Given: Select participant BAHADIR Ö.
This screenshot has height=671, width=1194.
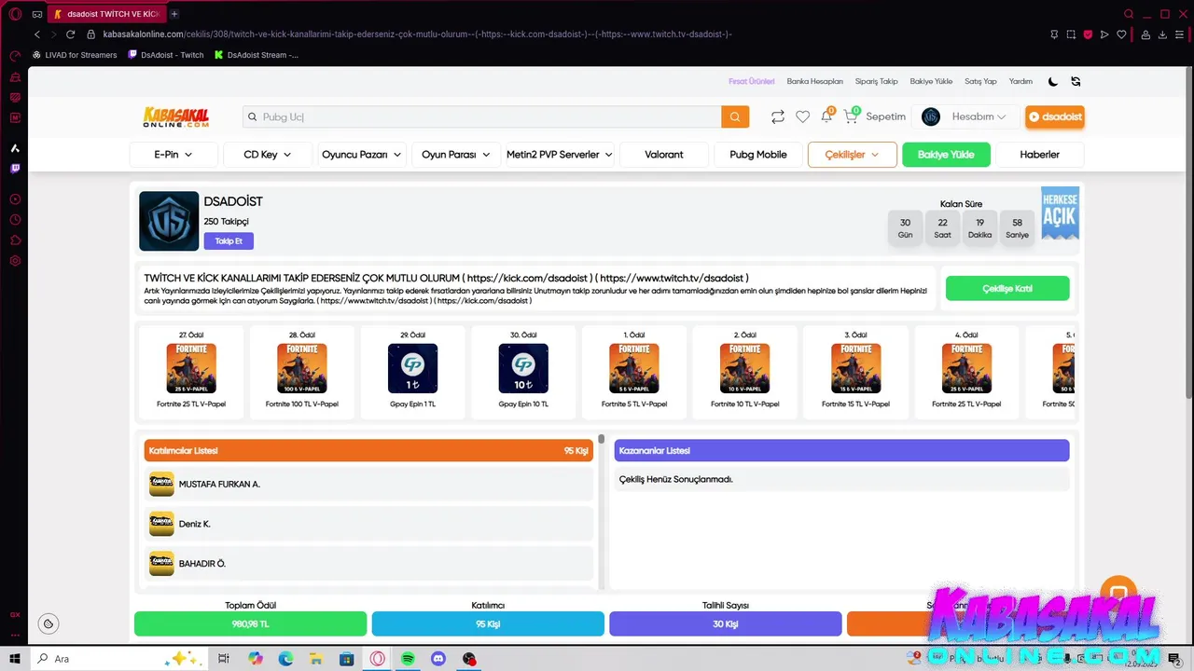Looking at the screenshot, I should 369,563.
